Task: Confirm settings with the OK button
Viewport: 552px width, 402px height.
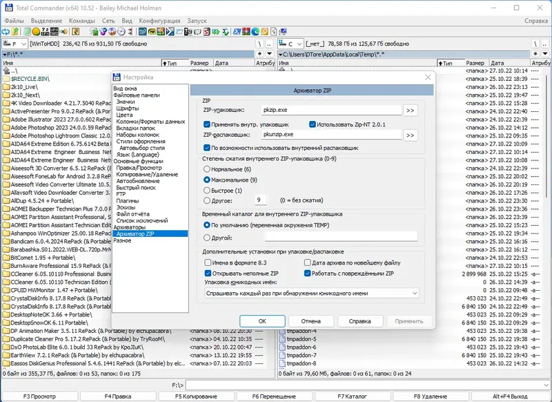Action: coord(262,321)
